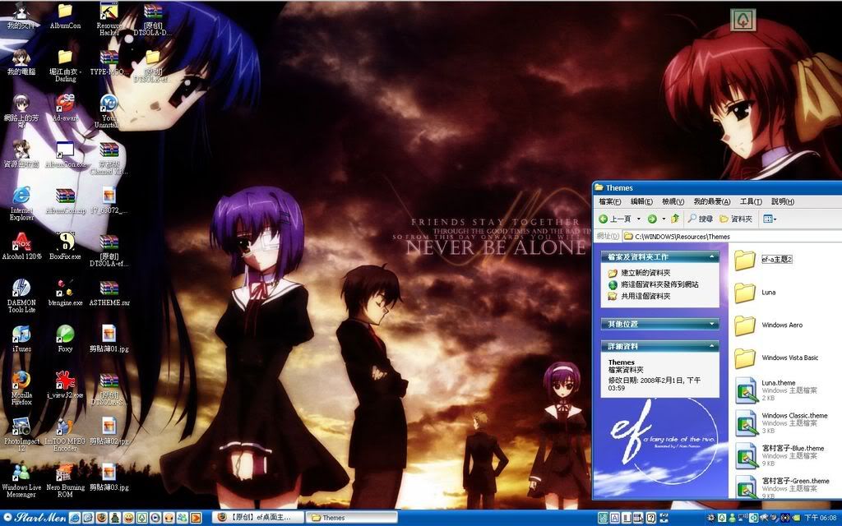Switch to the Themes taskbar button

coord(350,518)
